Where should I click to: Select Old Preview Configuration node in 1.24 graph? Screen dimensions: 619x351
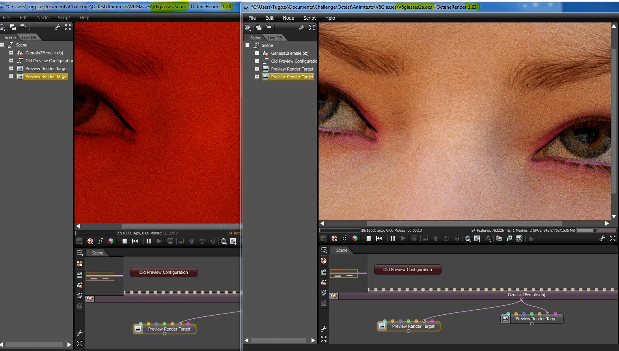click(164, 272)
